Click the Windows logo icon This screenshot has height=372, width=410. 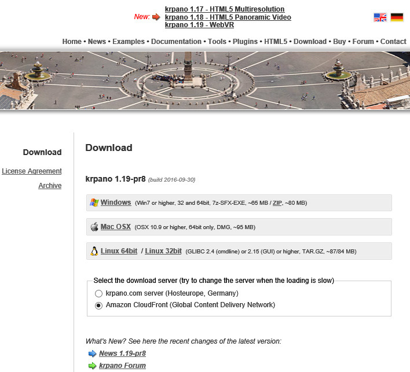point(94,202)
